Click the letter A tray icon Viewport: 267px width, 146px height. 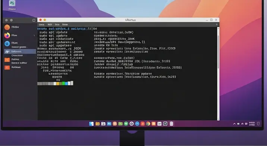242,124
